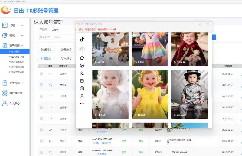The height and width of the screenshot is (156, 242).
Task: Open the Following people icon
Action: (82, 73)
